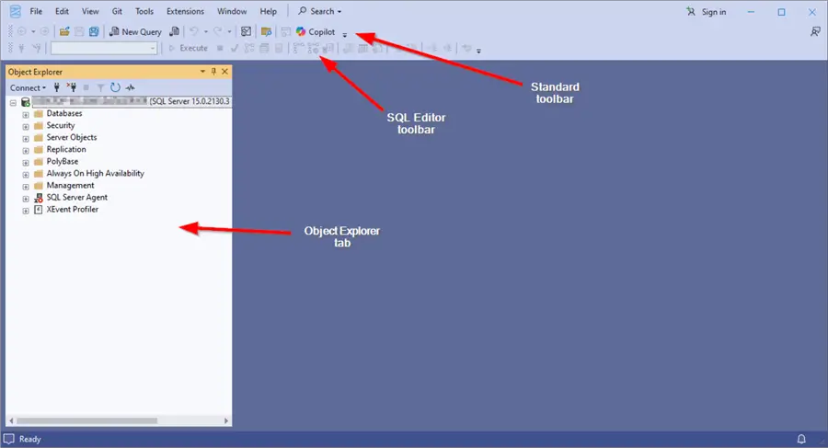The width and height of the screenshot is (828, 448).
Task: Open the Tools menu
Action: click(x=144, y=11)
